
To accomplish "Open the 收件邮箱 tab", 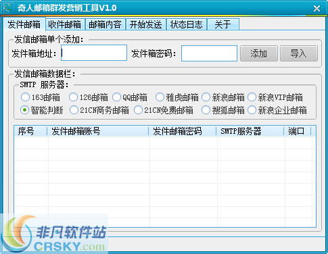I will pyautogui.click(x=65, y=24).
